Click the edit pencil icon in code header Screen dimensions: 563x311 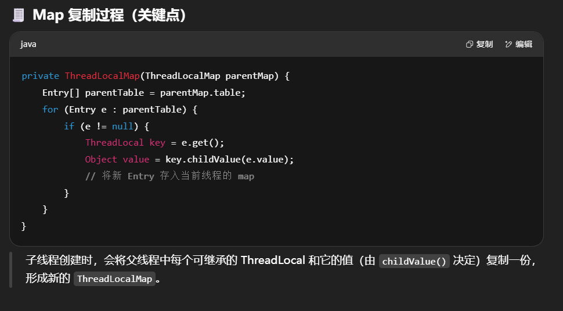tap(509, 45)
